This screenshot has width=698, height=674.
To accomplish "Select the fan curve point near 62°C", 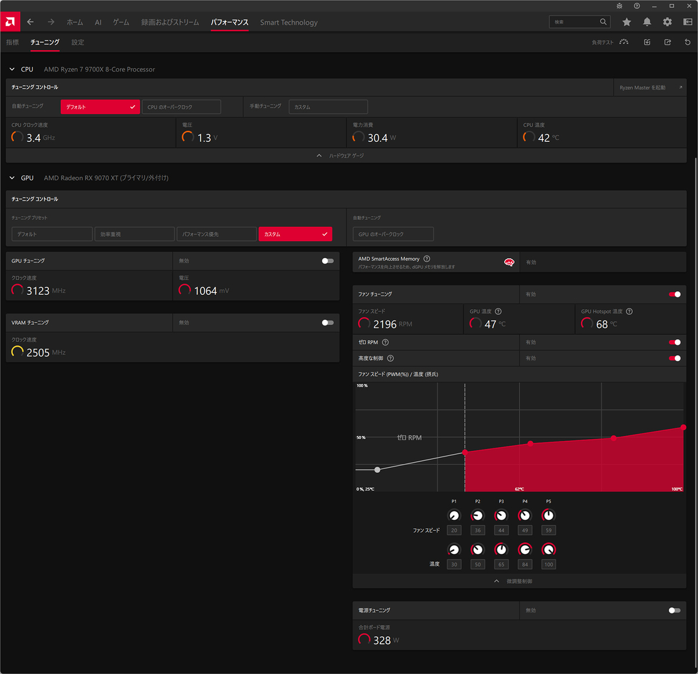I will 530,443.
